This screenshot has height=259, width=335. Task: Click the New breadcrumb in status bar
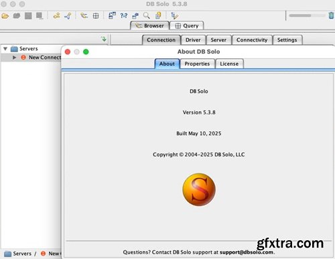tap(50, 254)
